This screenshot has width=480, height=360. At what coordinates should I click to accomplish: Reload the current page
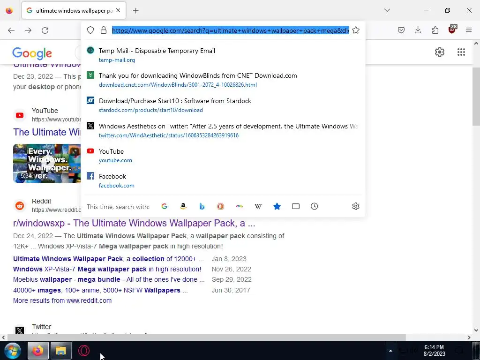click(x=45, y=30)
